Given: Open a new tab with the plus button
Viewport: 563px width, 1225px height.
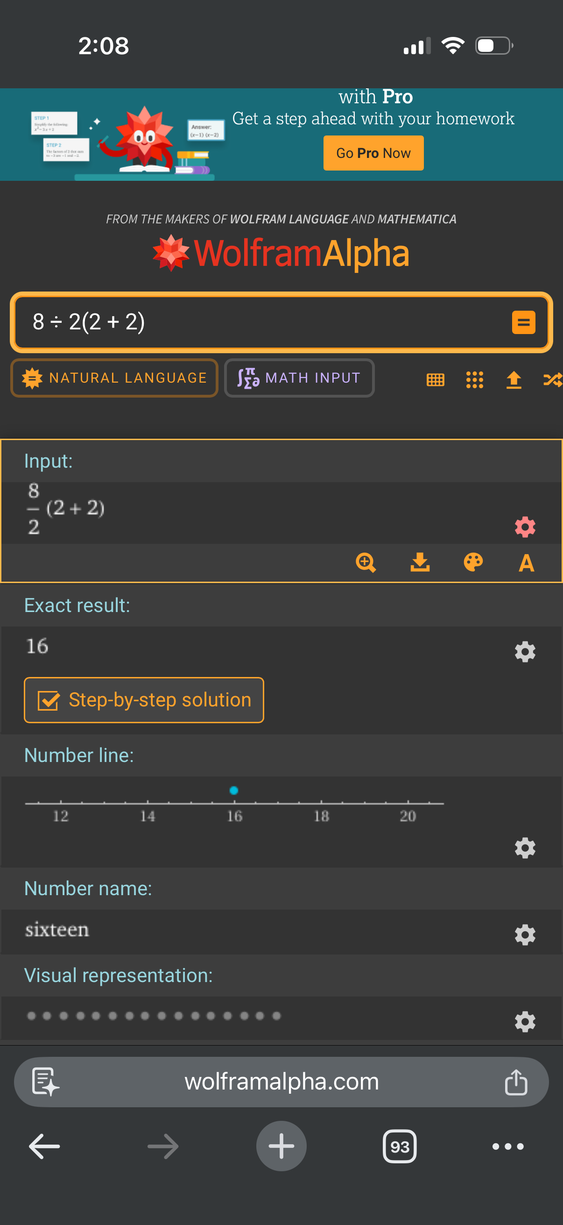Looking at the screenshot, I should pyautogui.click(x=281, y=1146).
